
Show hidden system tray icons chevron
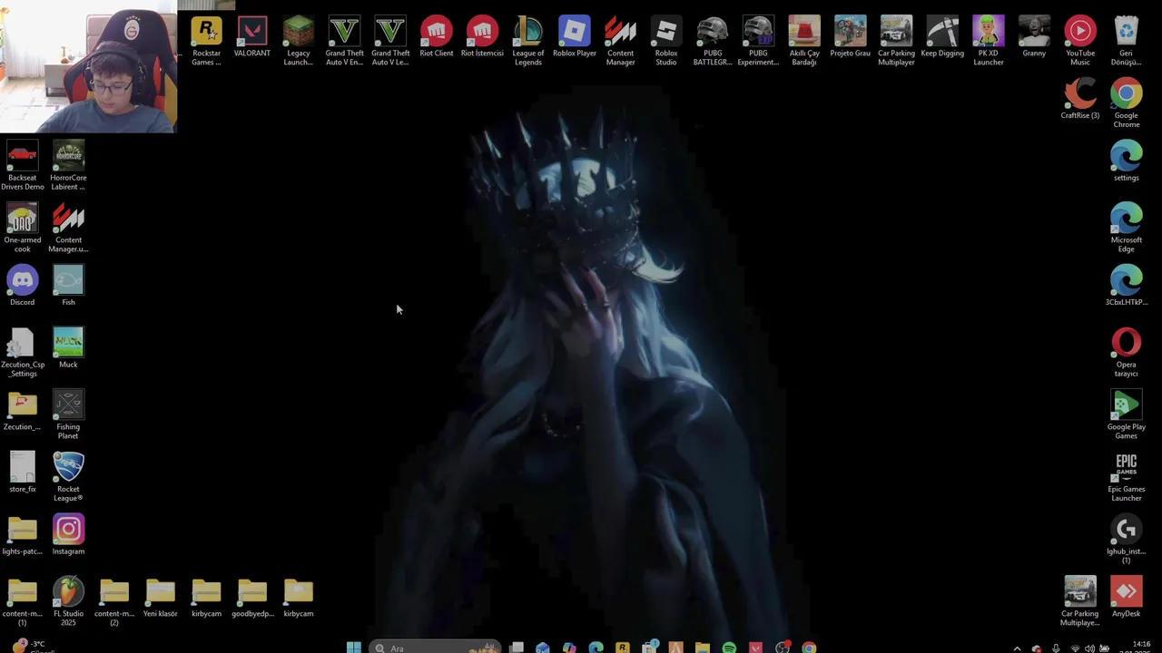1017,648
